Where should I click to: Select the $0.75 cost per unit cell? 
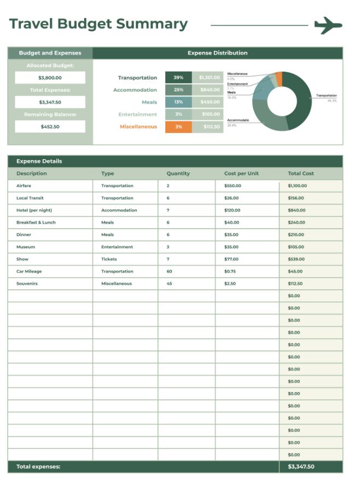[247, 271]
